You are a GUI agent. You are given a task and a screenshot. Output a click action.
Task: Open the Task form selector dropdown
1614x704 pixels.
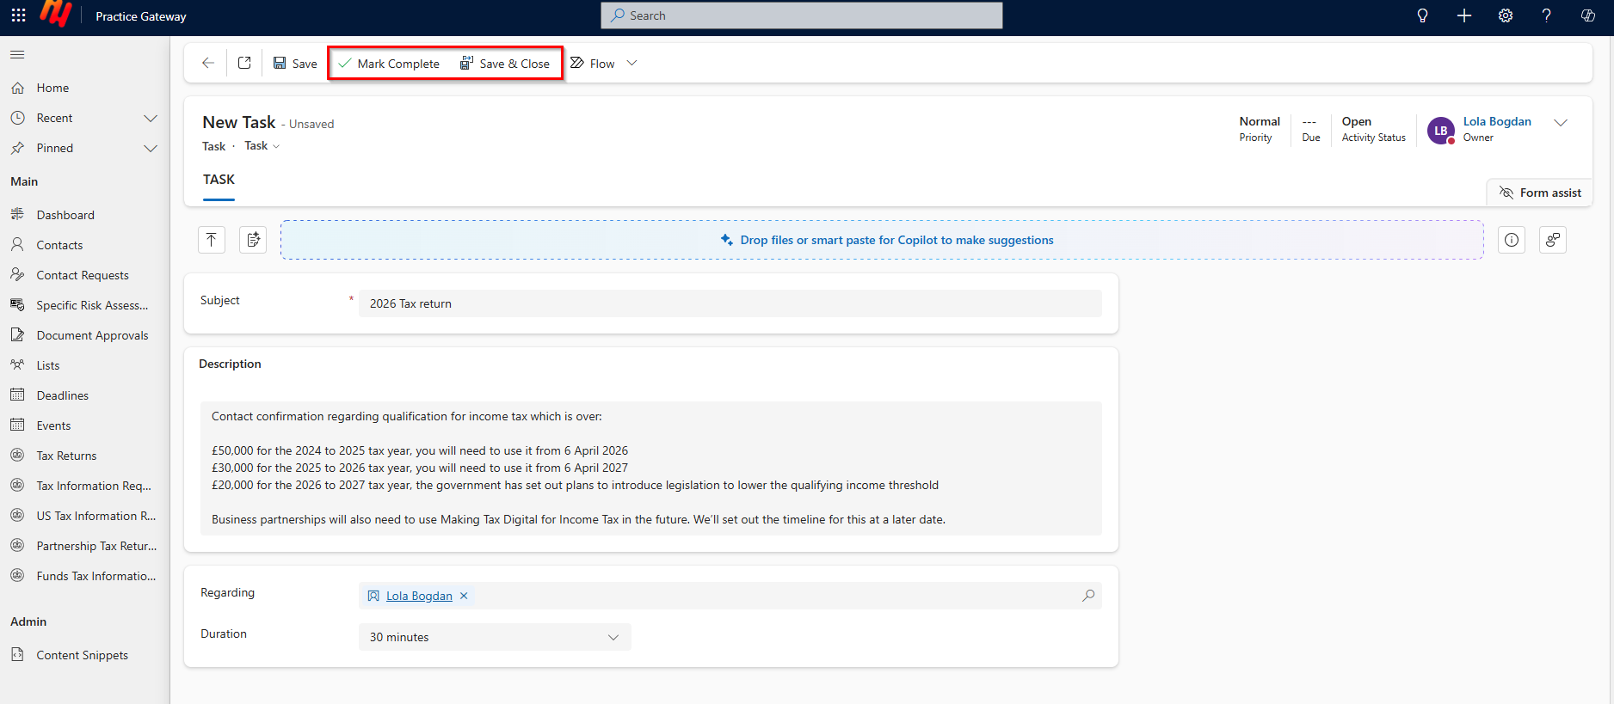click(x=262, y=146)
